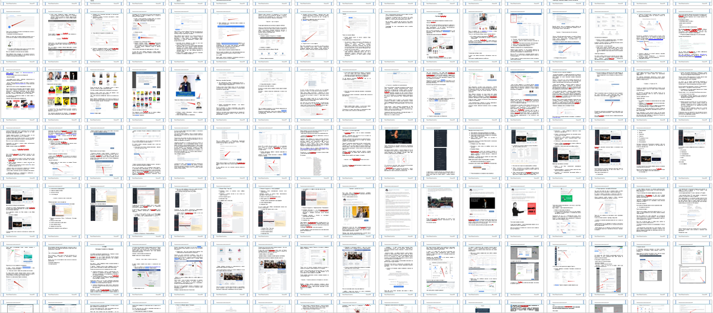713x313 pixels.
Task: Select page with dark dialog above avatar grid
Action: tap(147, 94)
